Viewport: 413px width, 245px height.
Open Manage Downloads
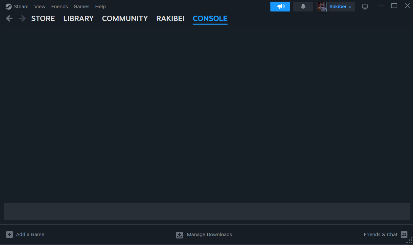209,235
